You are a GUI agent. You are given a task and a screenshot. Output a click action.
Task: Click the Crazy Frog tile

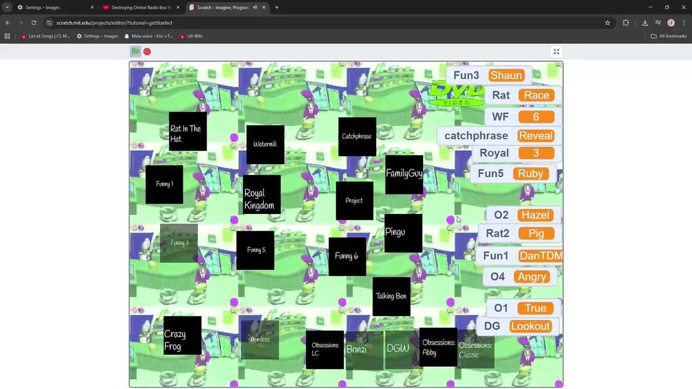183,336
